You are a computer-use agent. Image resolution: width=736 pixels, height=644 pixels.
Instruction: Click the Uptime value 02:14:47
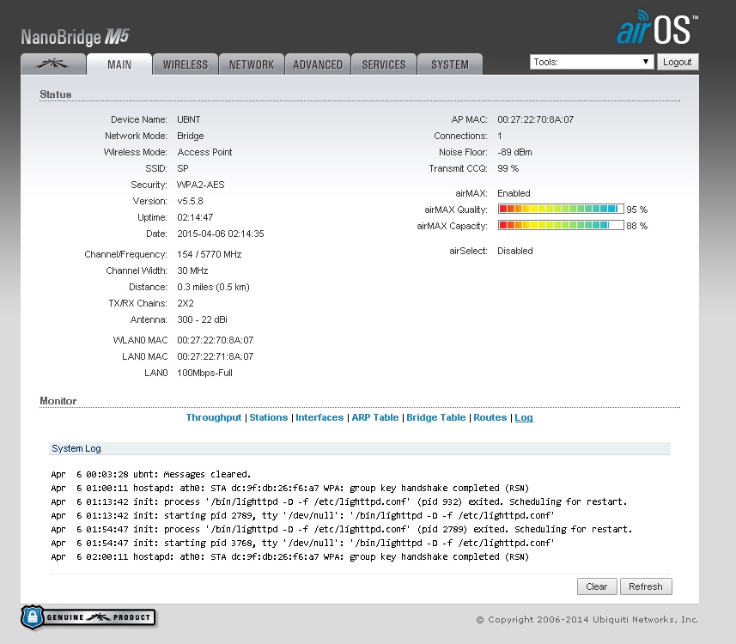pyautogui.click(x=195, y=217)
